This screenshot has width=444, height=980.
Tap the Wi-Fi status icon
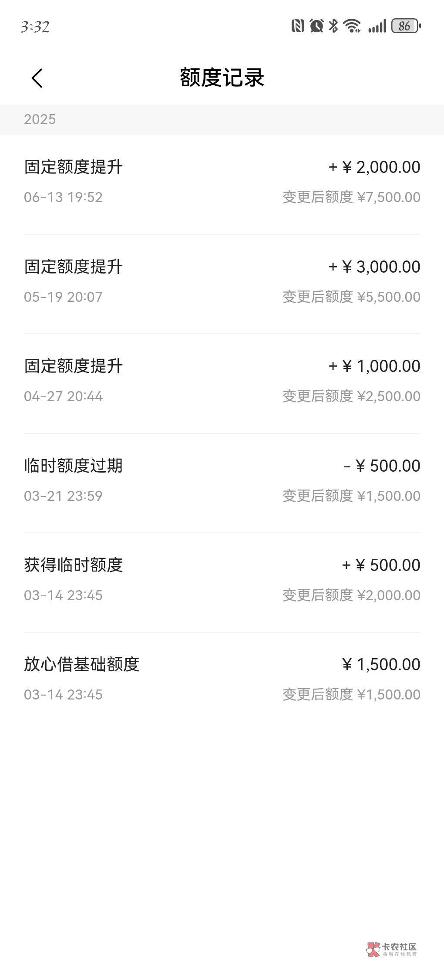[352, 26]
